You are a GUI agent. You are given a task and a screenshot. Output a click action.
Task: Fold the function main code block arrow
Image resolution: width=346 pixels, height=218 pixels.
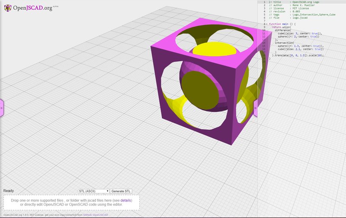(x=267, y=24)
